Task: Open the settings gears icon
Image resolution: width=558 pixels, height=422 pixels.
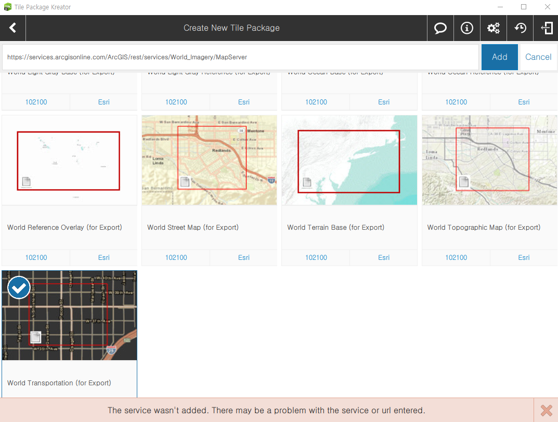Action: (x=493, y=28)
